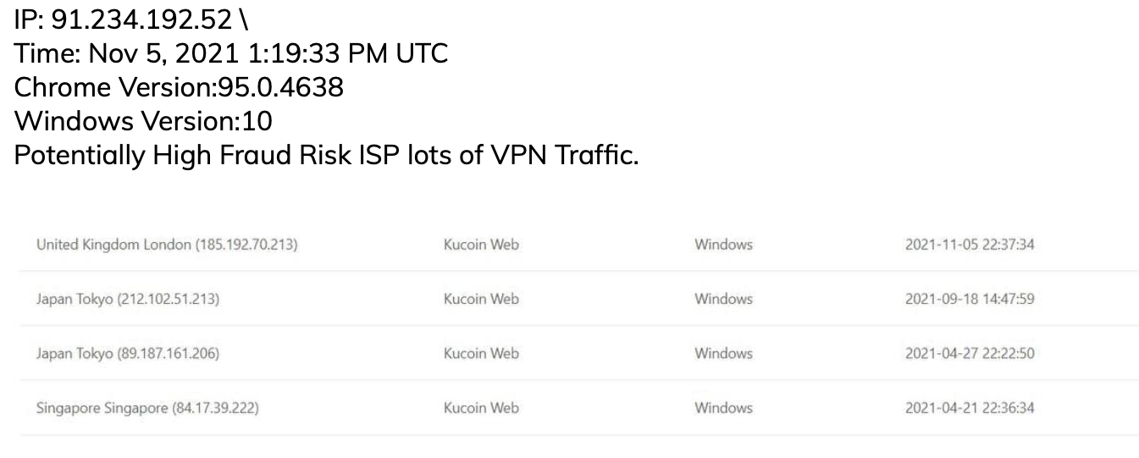Select the Singapore Singapore 84.17.39.222 entry
The width and height of the screenshot is (1139, 458).
point(147,407)
